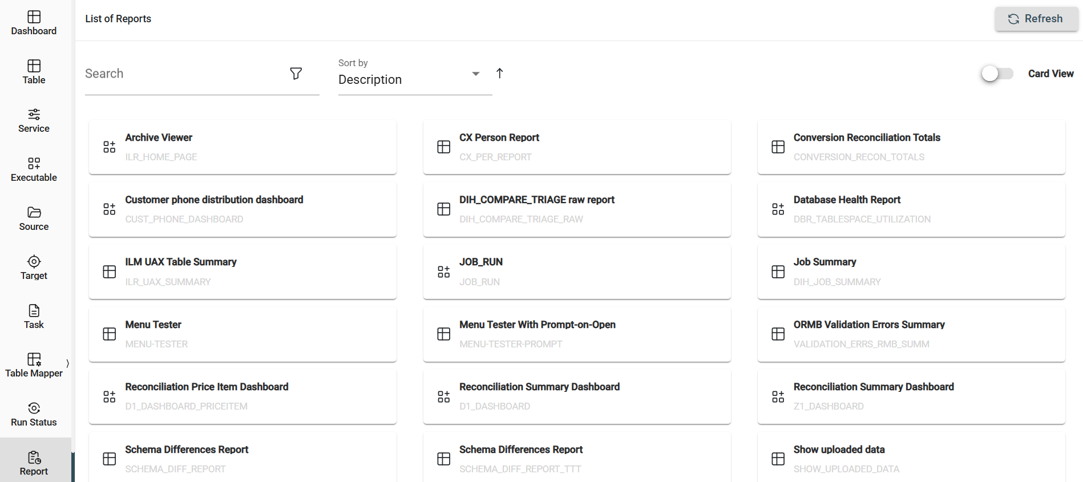This screenshot has width=1083, height=482.
Task: Go to the Executable section
Action: click(x=34, y=169)
